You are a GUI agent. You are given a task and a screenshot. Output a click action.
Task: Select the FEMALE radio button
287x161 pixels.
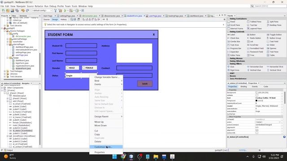pos(89,68)
